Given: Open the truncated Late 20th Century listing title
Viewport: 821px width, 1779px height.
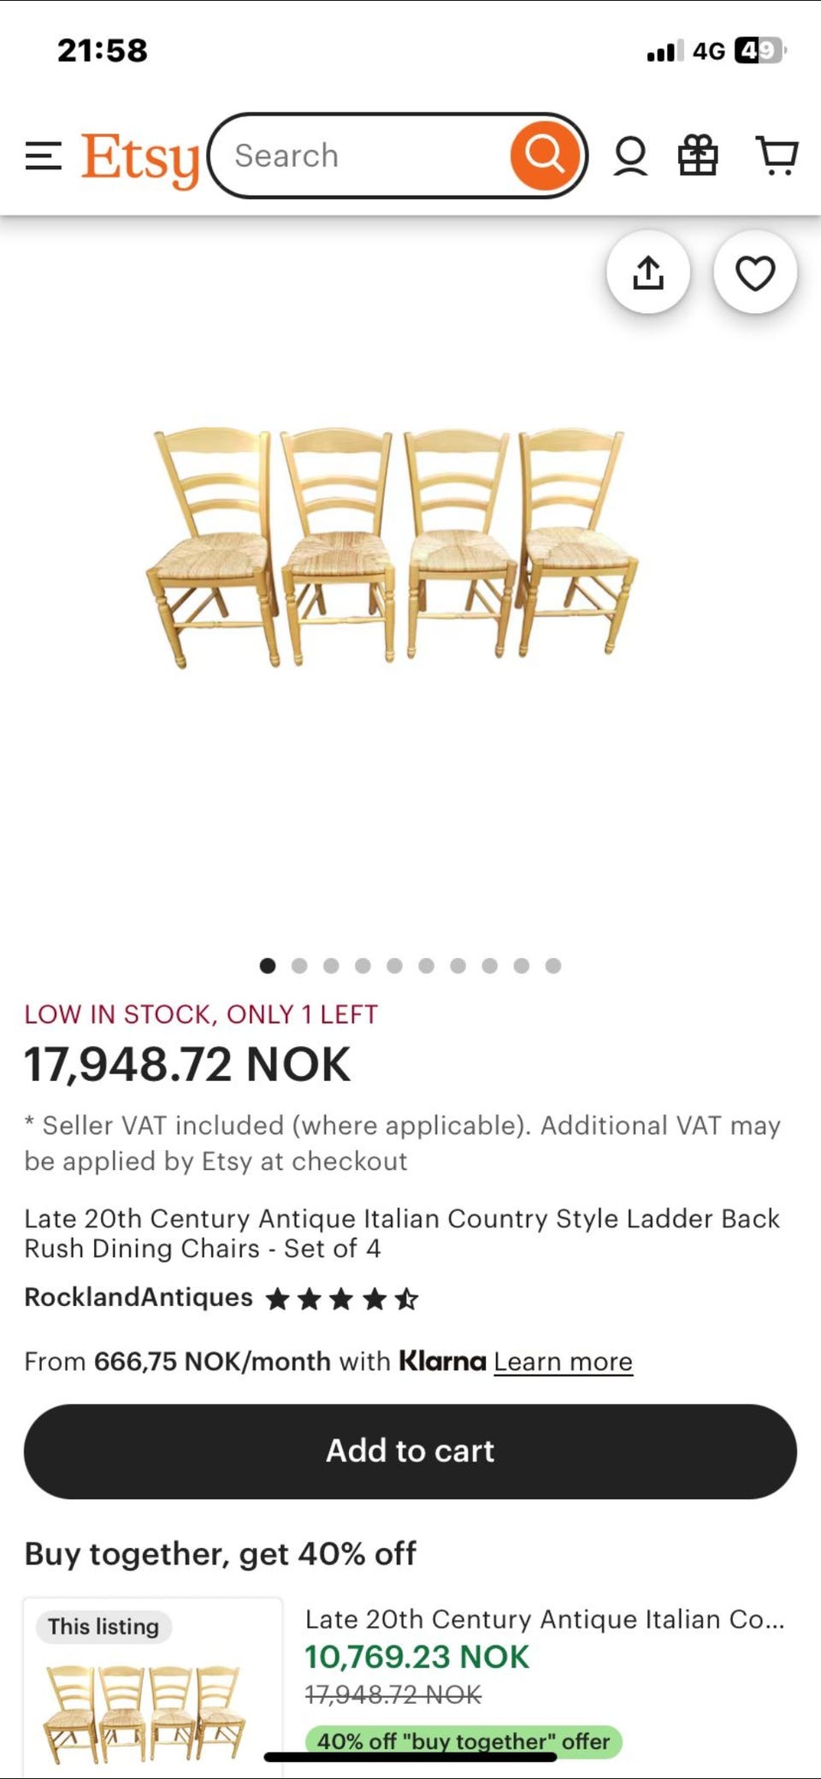Looking at the screenshot, I should [x=545, y=1619].
